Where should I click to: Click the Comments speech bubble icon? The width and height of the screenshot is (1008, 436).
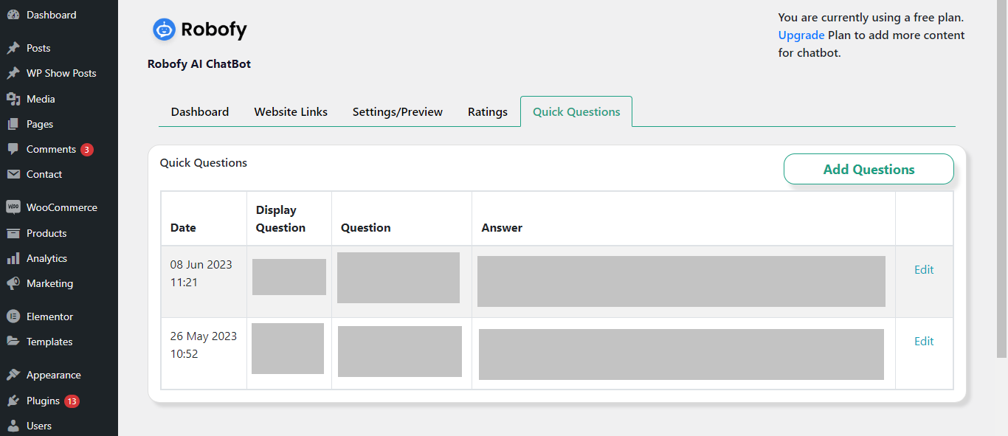(13, 149)
